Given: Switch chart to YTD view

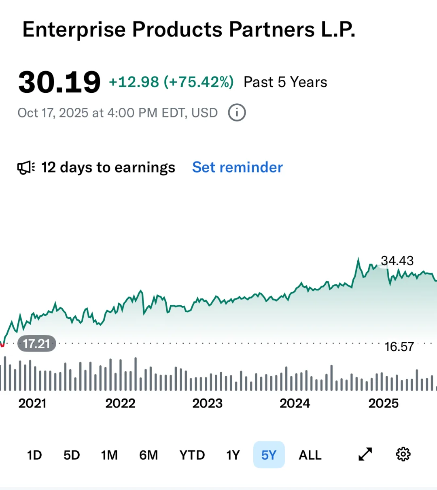Looking at the screenshot, I should [192, 455].
